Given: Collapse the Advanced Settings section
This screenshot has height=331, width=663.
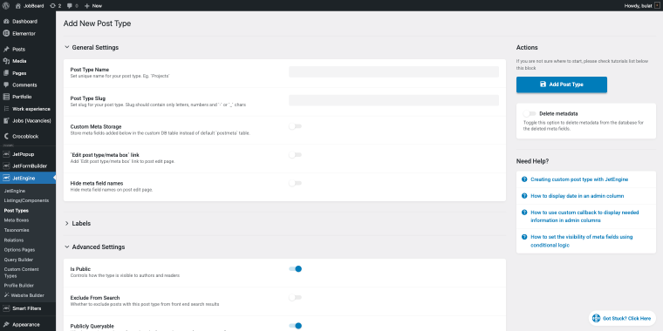Looking at the screenshot, I should coord(94,247).
